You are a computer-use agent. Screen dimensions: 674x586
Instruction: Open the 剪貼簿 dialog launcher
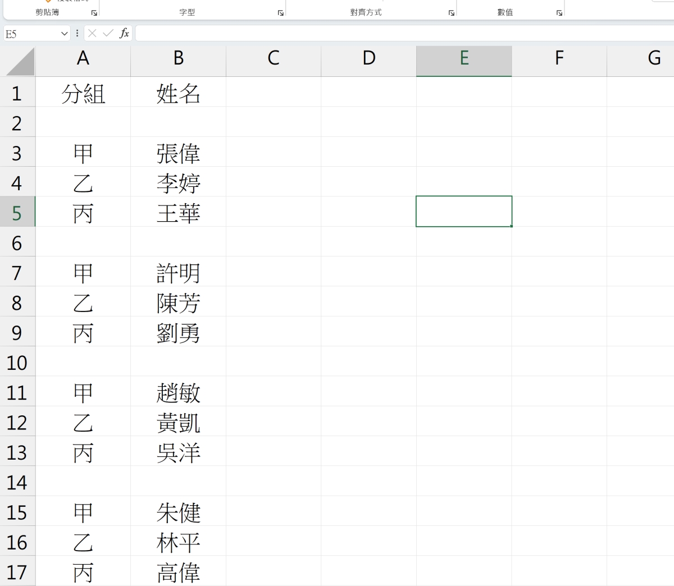coord(94,13)
